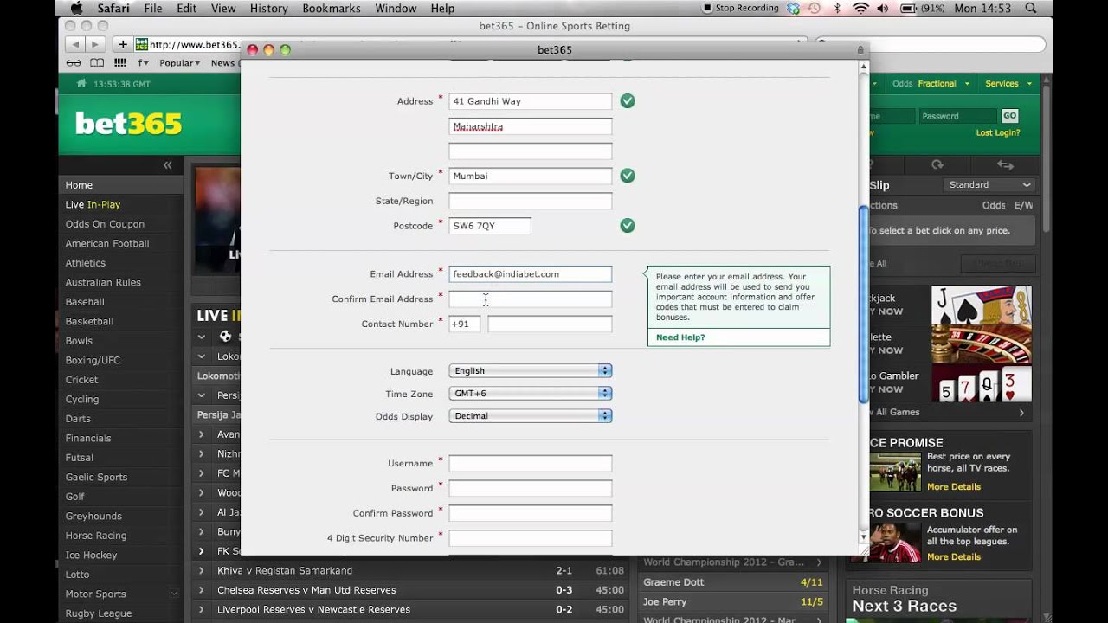
Task: Open the Apple menu
Action: tap(76, 9)
